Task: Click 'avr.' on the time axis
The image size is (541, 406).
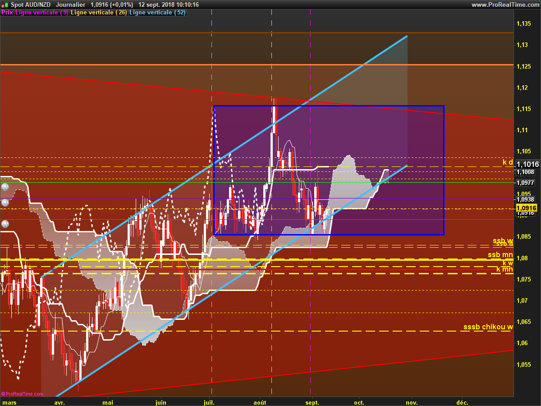Action: click(60, 402)
